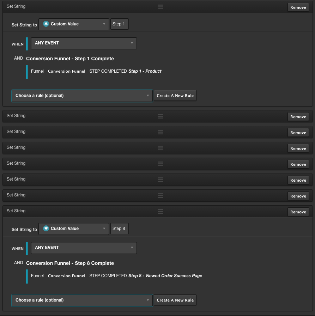Screen dimensions: 315x316
Task: Click the 'Step 1' custom value text field
Action: (x=119, y=24)
